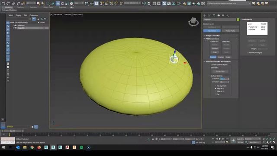277x156 pixels.
Task: Toggle the Angle Snap icon
Action: click(x=106, y=3)
